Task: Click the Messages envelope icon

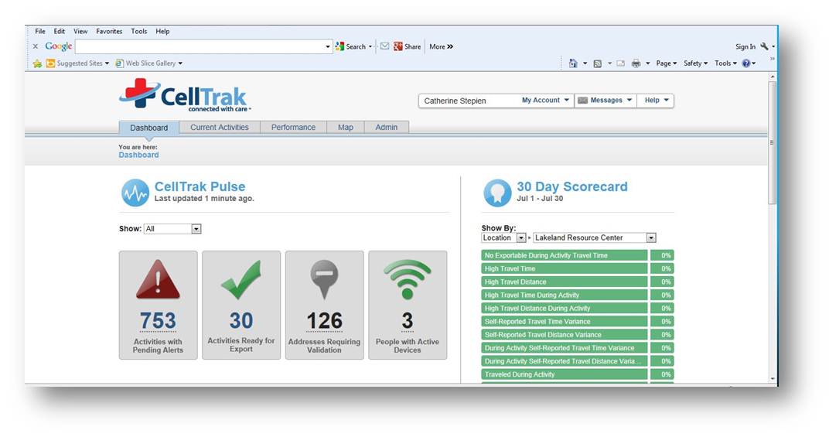Action: coord(582,101)
